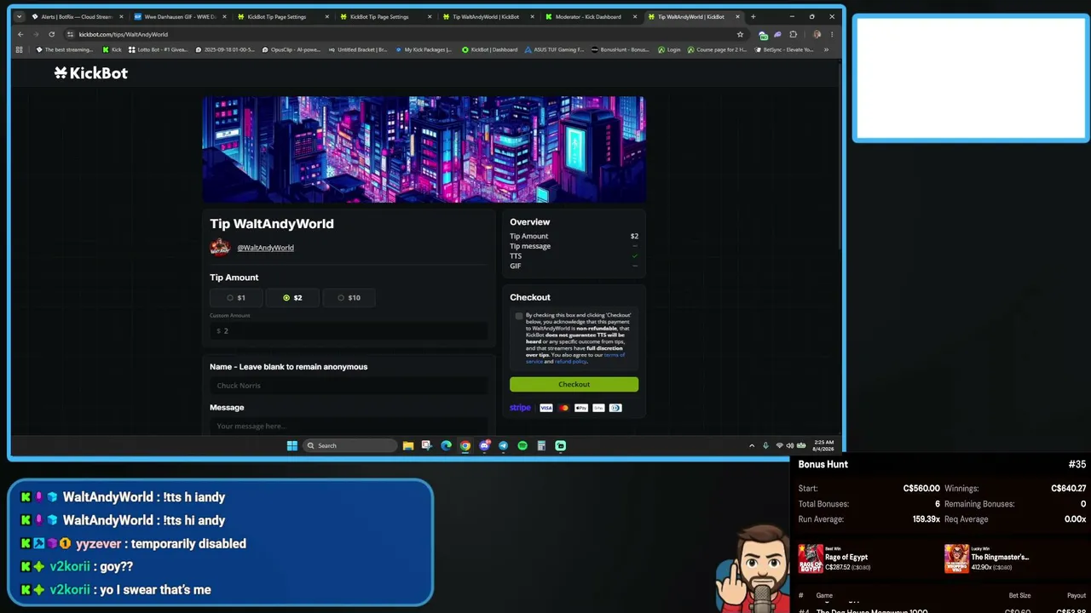
Task: Switch to the Moderator - Kick Dashboard tab
Action: 588,16
